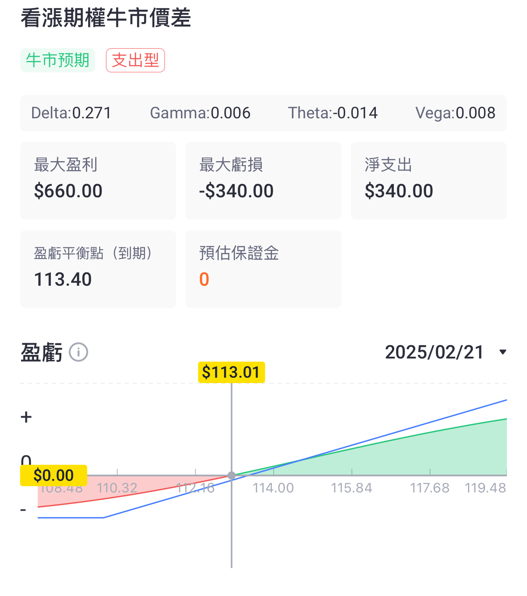Screen dimensions: 527x596
Task: Click the plus sign on chart axis
Action: (26, 417)
